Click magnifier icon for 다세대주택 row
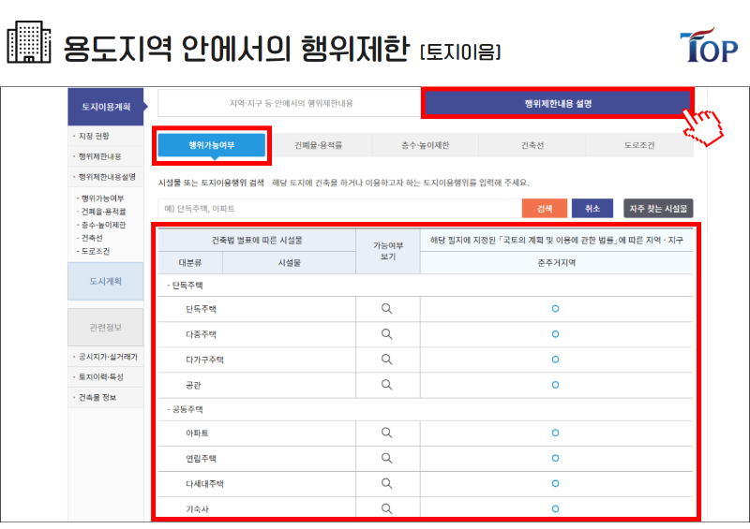This screenshot has height=529, width=750. coord(386,484)
